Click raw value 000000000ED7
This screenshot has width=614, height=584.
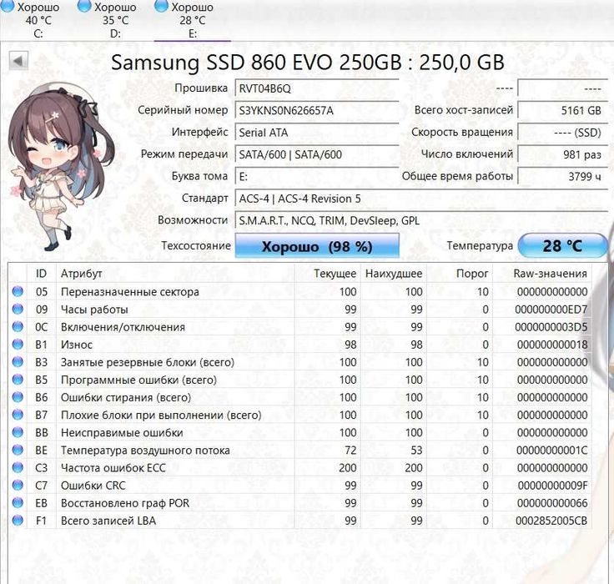(551, 310)
